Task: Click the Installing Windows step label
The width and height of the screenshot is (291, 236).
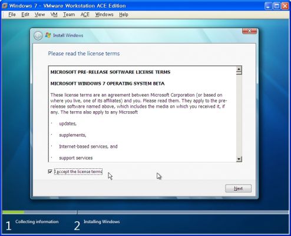Action: 102,222
